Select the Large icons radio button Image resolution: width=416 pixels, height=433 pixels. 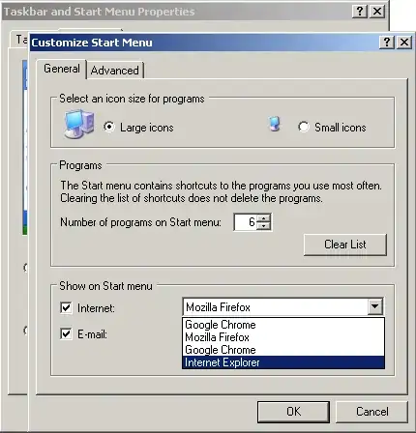(109, 127)
